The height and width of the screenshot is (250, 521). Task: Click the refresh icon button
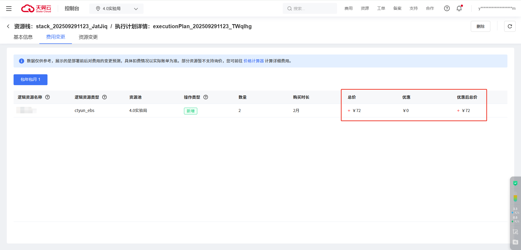(x=510, y=26)
